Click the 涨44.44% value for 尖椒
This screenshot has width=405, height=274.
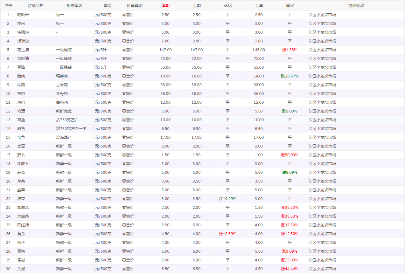(289, 269)
